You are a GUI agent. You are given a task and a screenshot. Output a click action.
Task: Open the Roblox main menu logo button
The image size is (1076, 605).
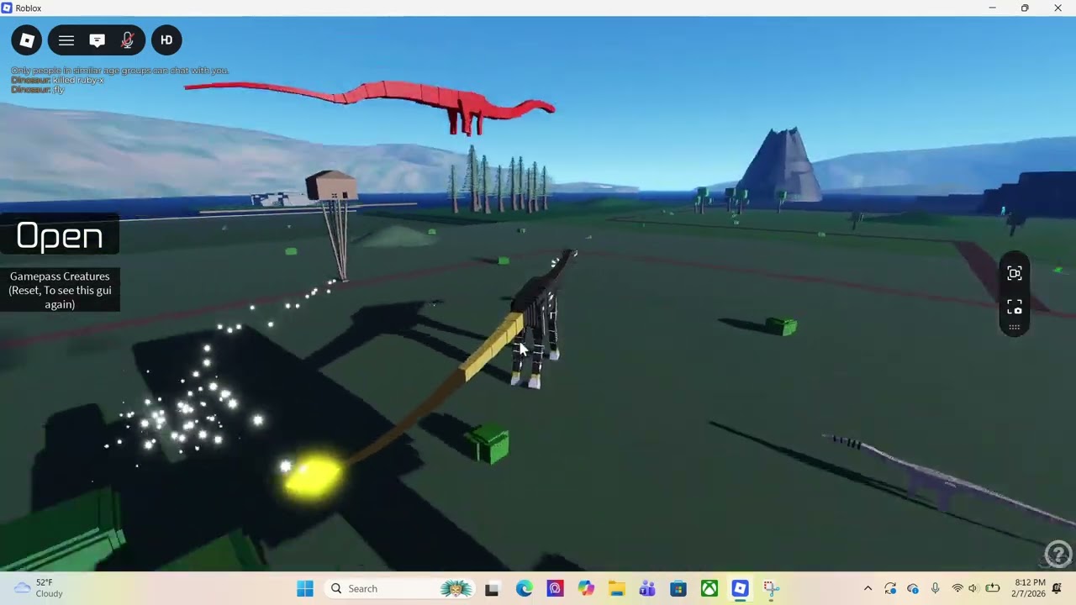pos(27,40)
